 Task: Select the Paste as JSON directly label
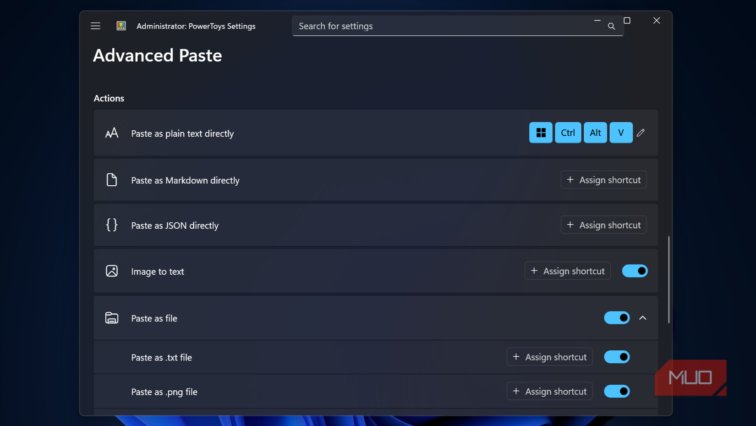175,225
